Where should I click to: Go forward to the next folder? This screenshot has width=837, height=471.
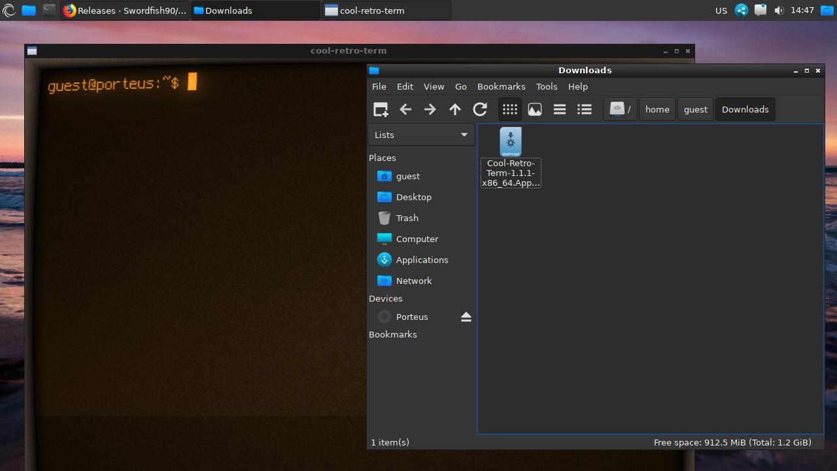coord(430,110)
